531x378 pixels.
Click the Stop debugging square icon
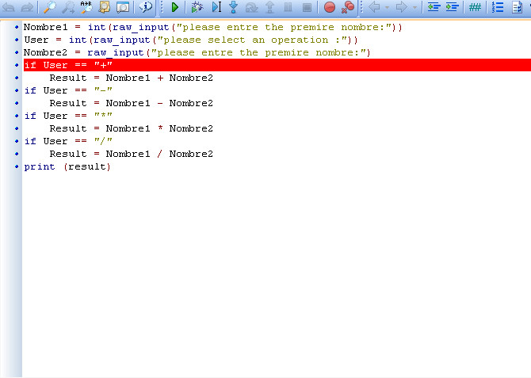coord(307,7)
